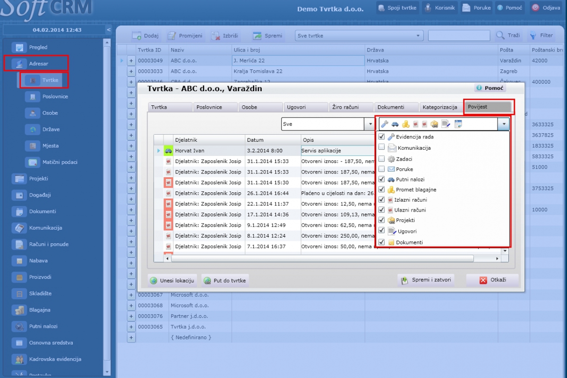Toggle Promet blagajne checkbox
Image resolution: width=567 pixels, height=378 pixels.
(x=382, y=189)
